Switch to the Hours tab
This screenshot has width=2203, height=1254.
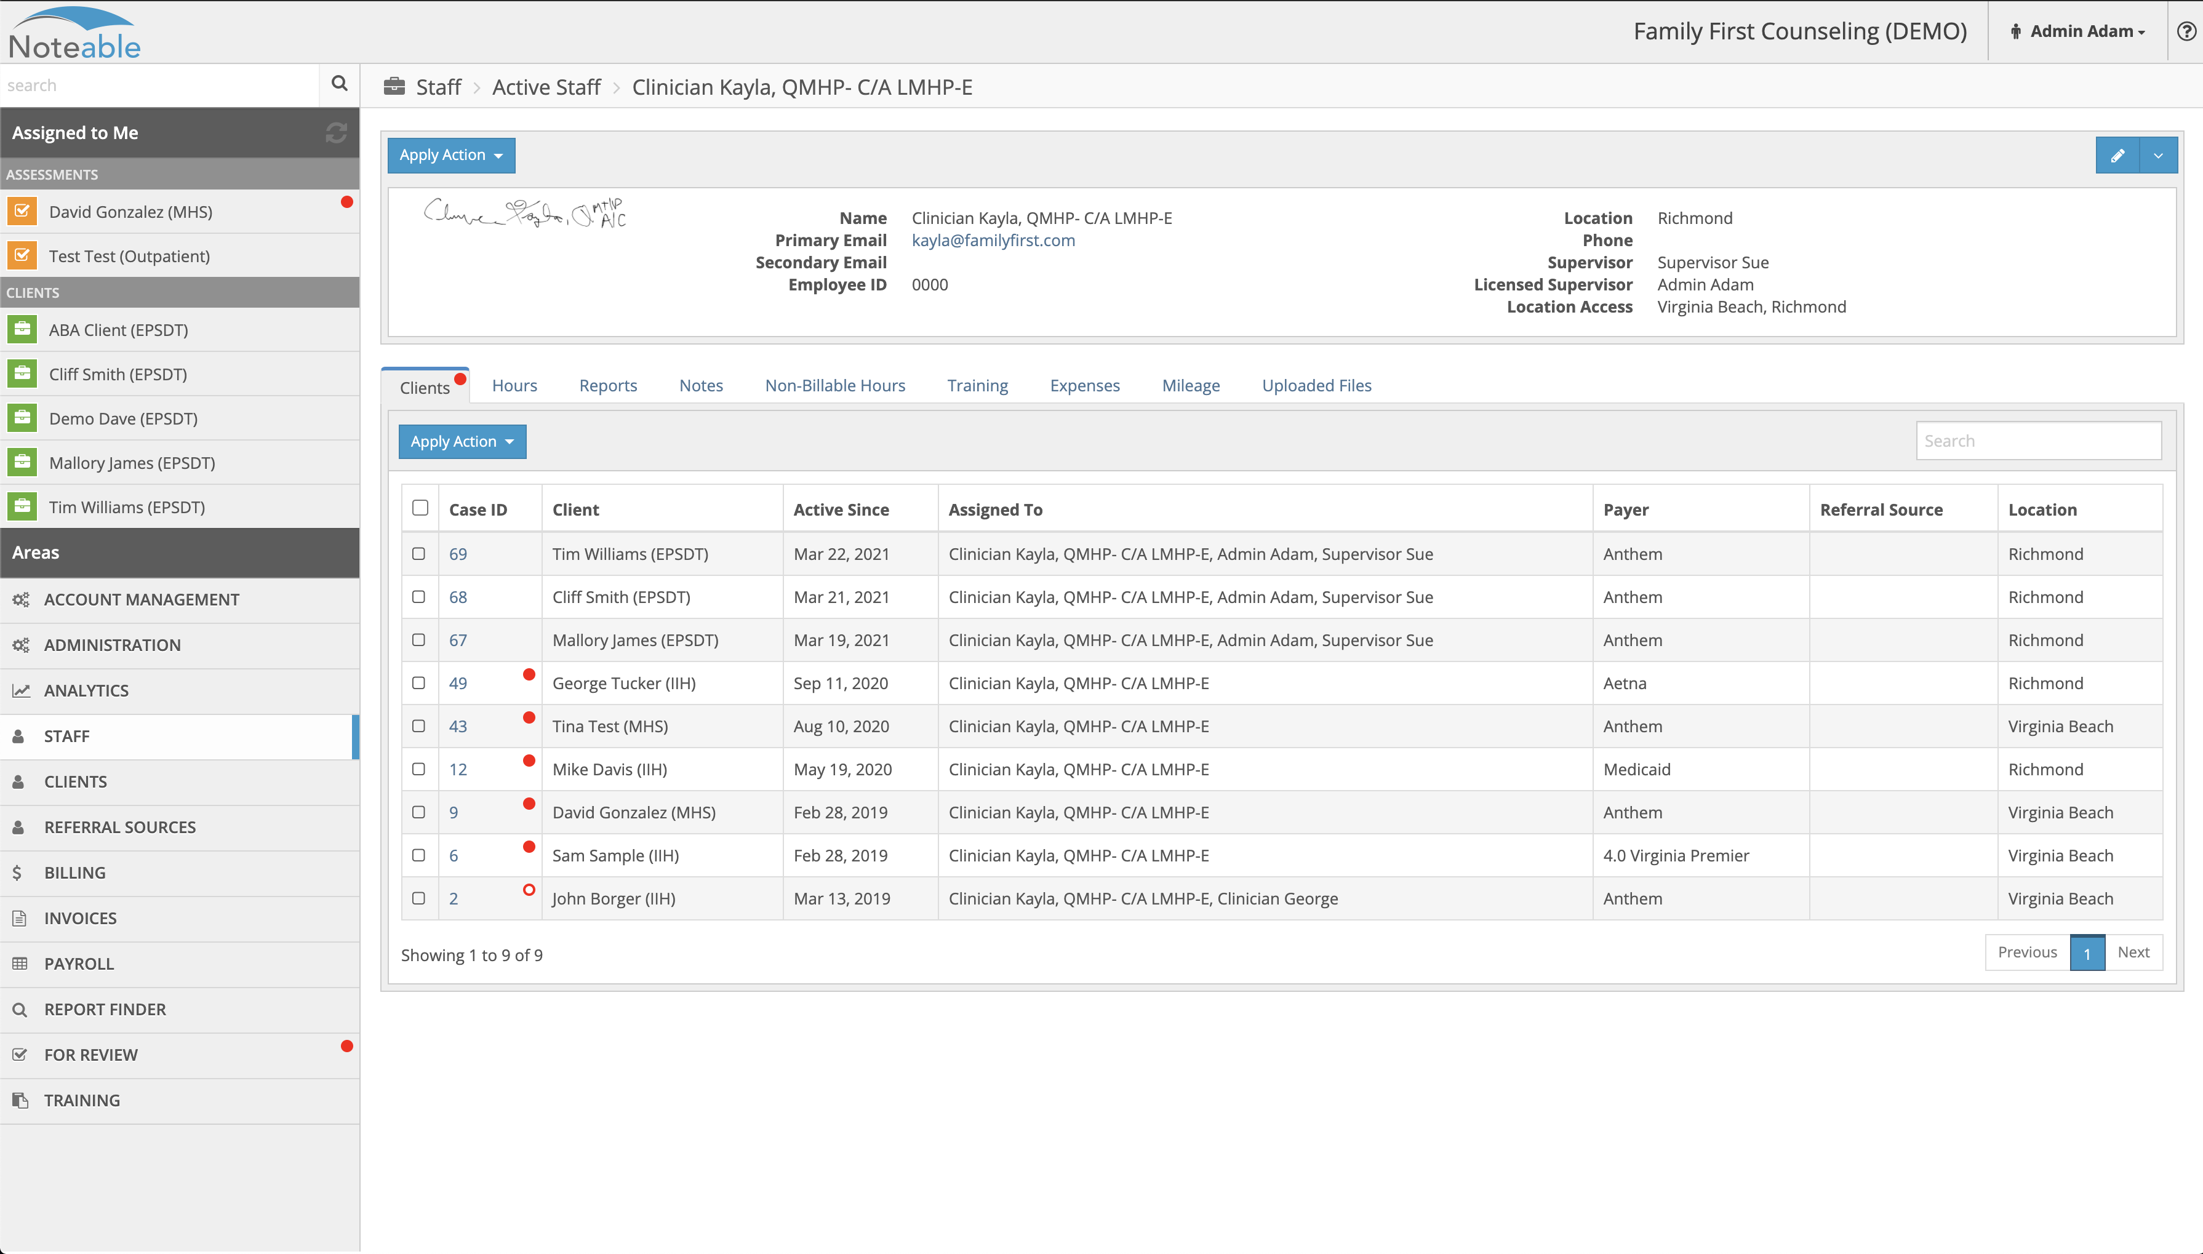point(514,385)
